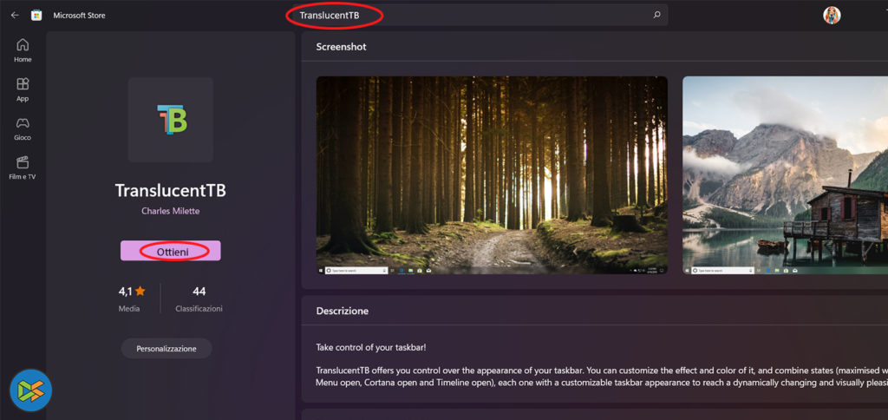This screenshot has height=420, width=888.
Task: Click the Descrizione section heading
Action: click(343, 312)
